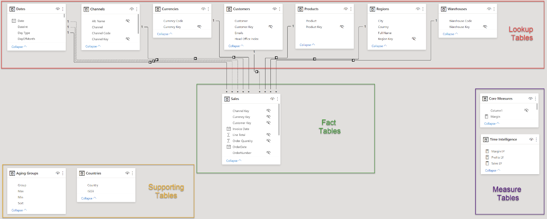Image resolution: width=547 pixels, height=219 pixels.
Task: Click the measure icon beside Margin LY
Action: pos(487,151)
